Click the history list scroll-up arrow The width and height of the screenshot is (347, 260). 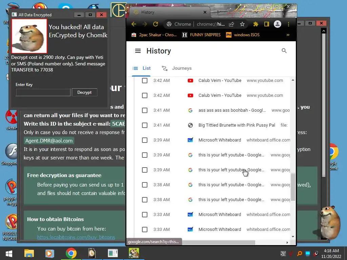click(293, 80)
